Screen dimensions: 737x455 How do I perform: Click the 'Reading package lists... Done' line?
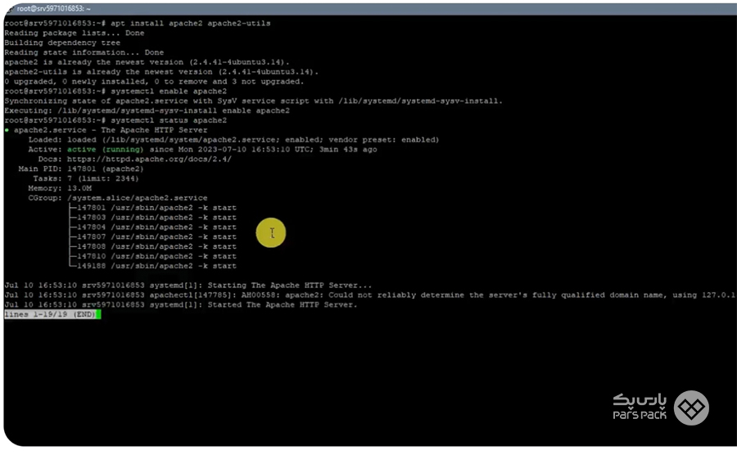pos(75,33)
